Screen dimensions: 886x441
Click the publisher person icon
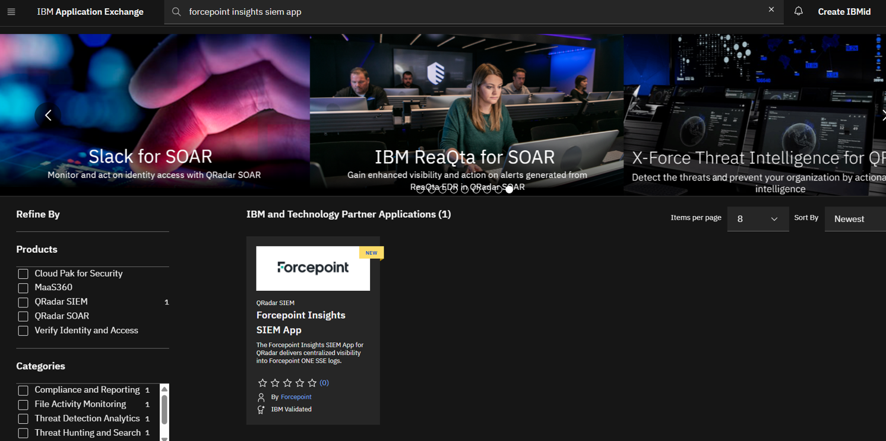point(261,397)
